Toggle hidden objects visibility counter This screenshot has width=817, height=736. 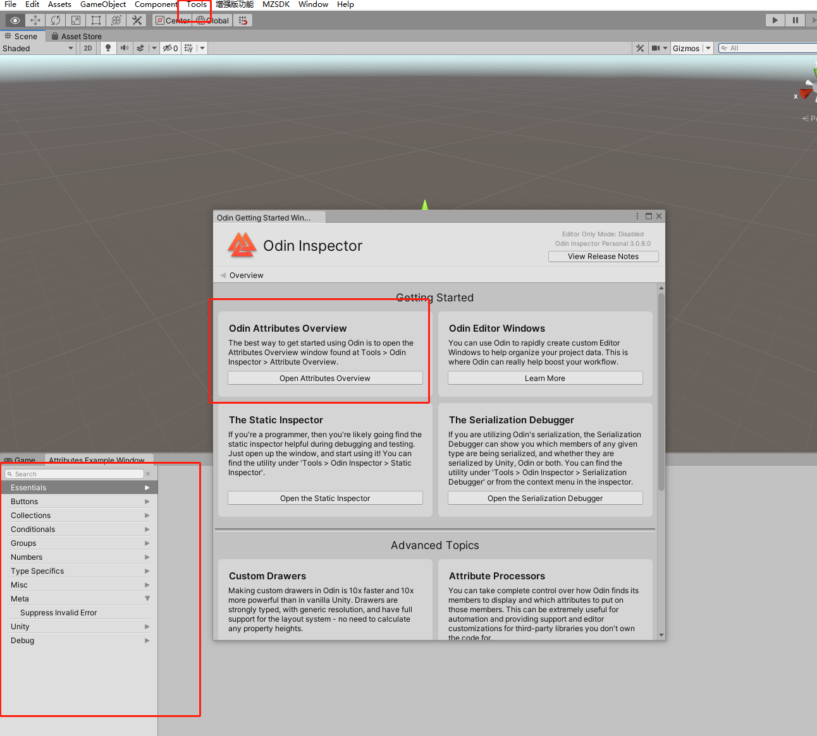170,48
